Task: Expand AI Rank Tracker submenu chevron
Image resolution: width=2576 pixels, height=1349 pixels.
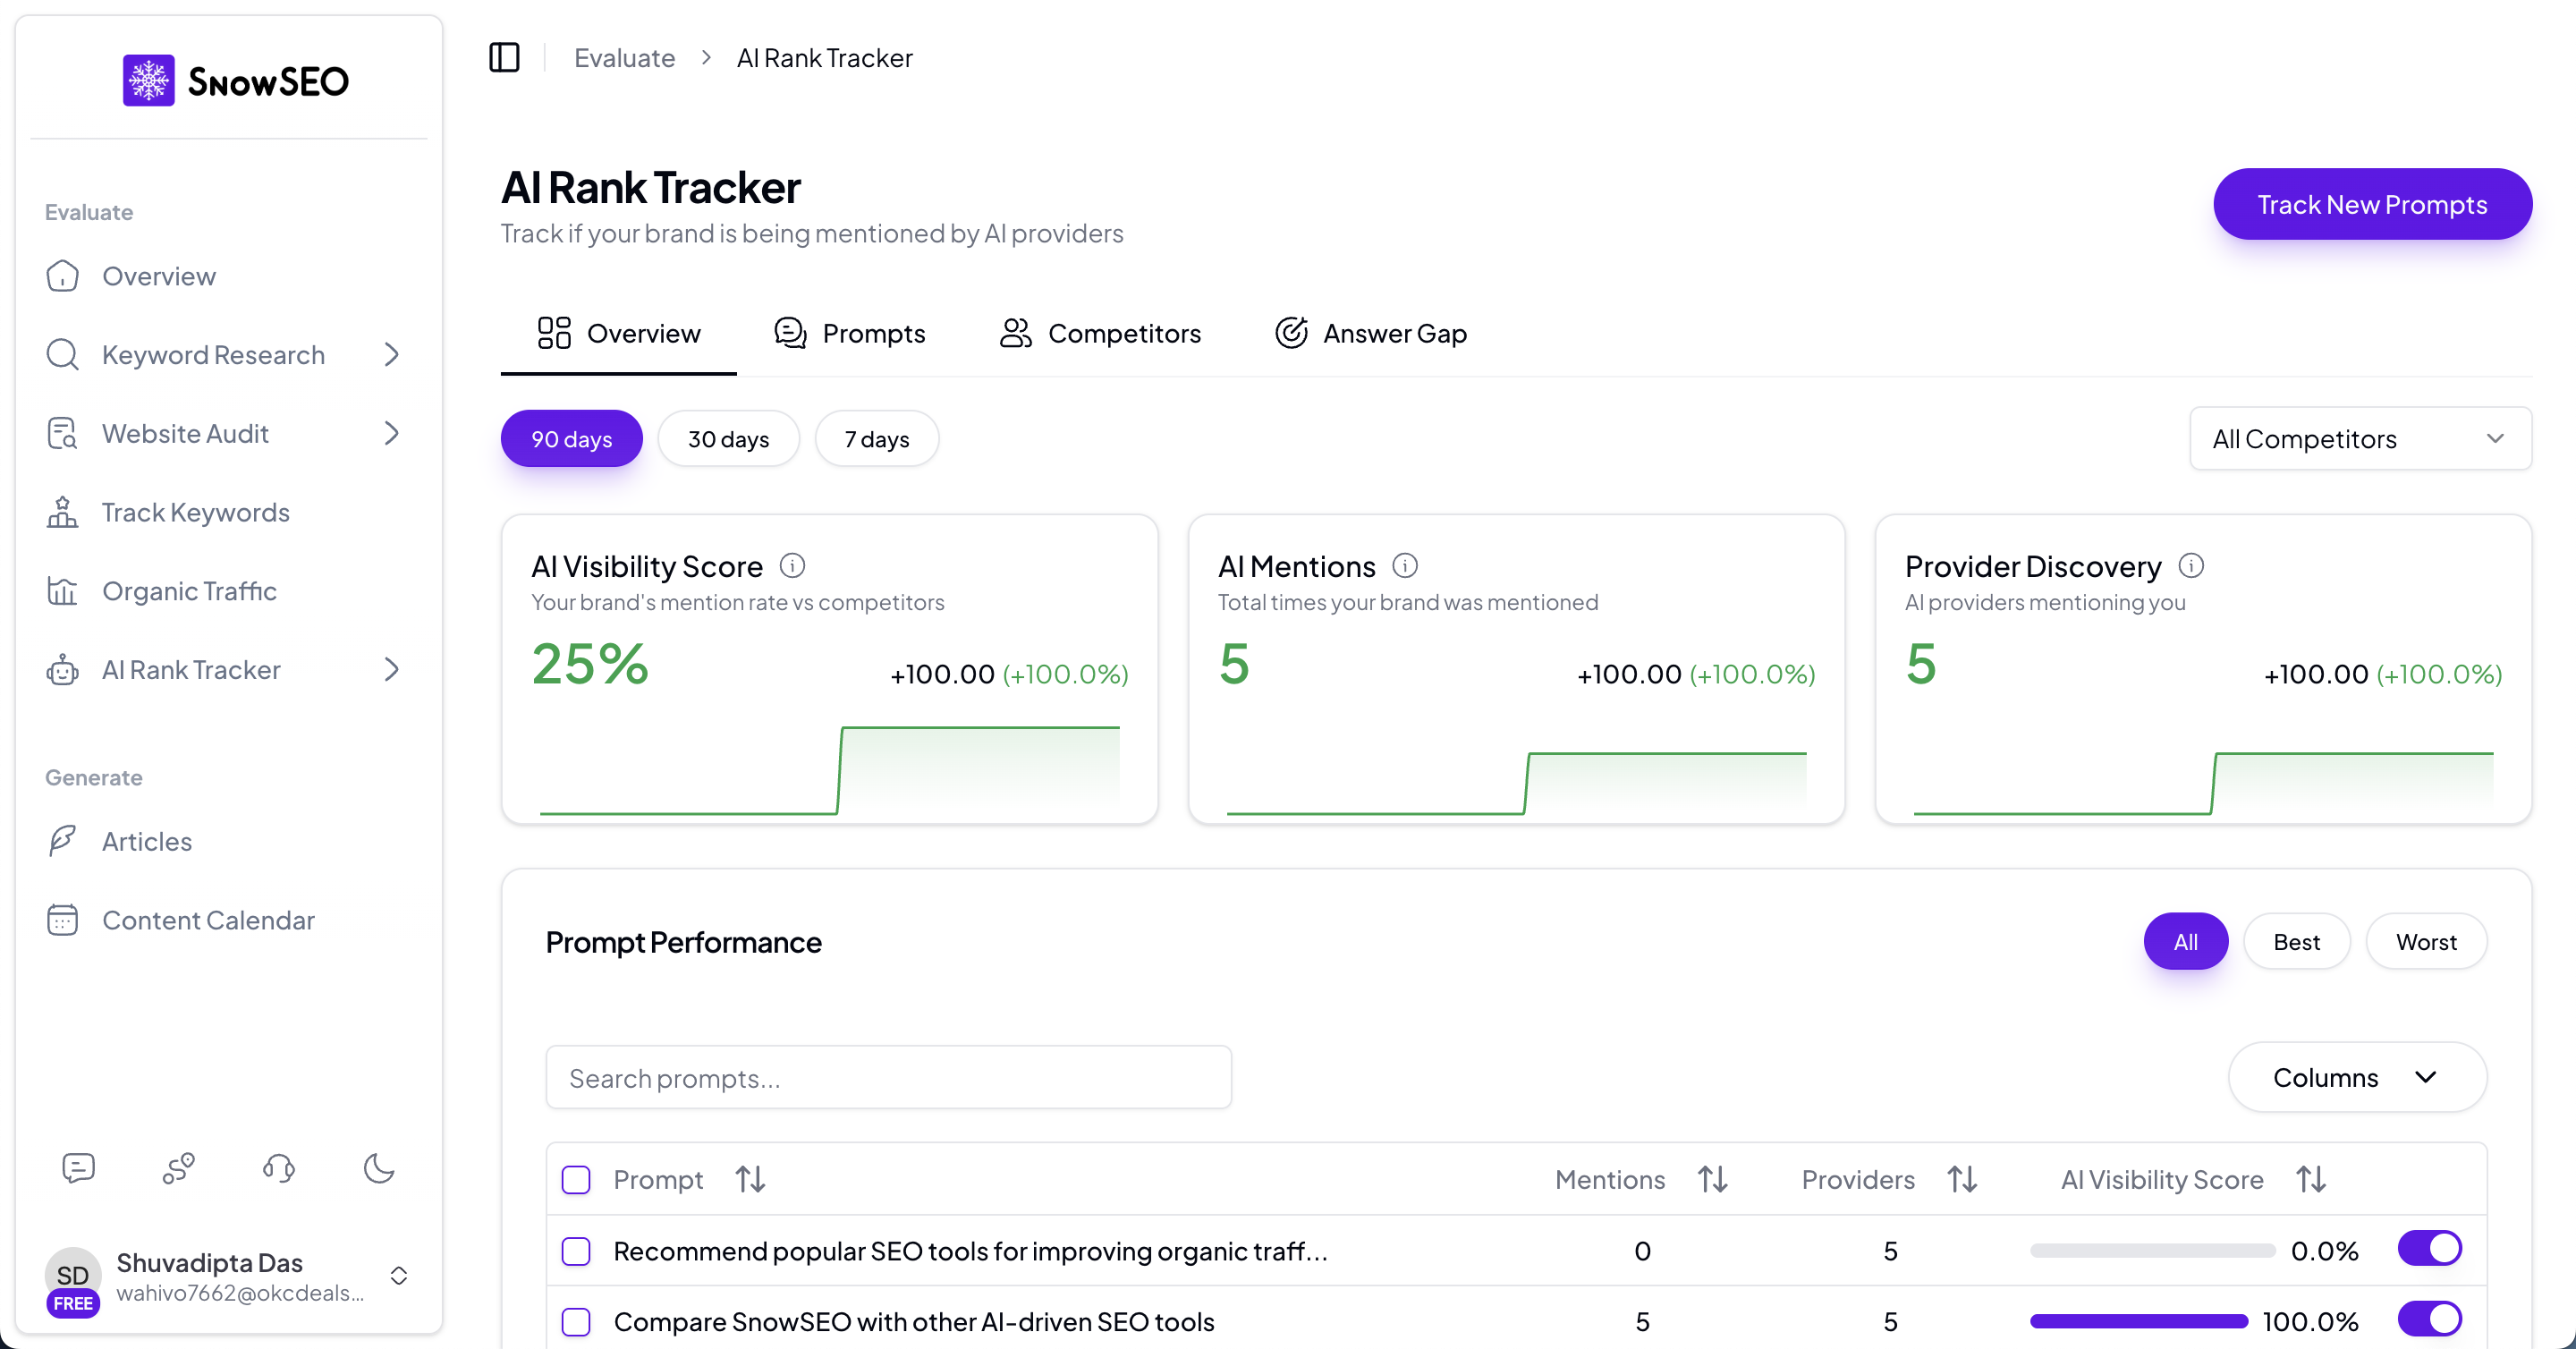Action: 392,669
